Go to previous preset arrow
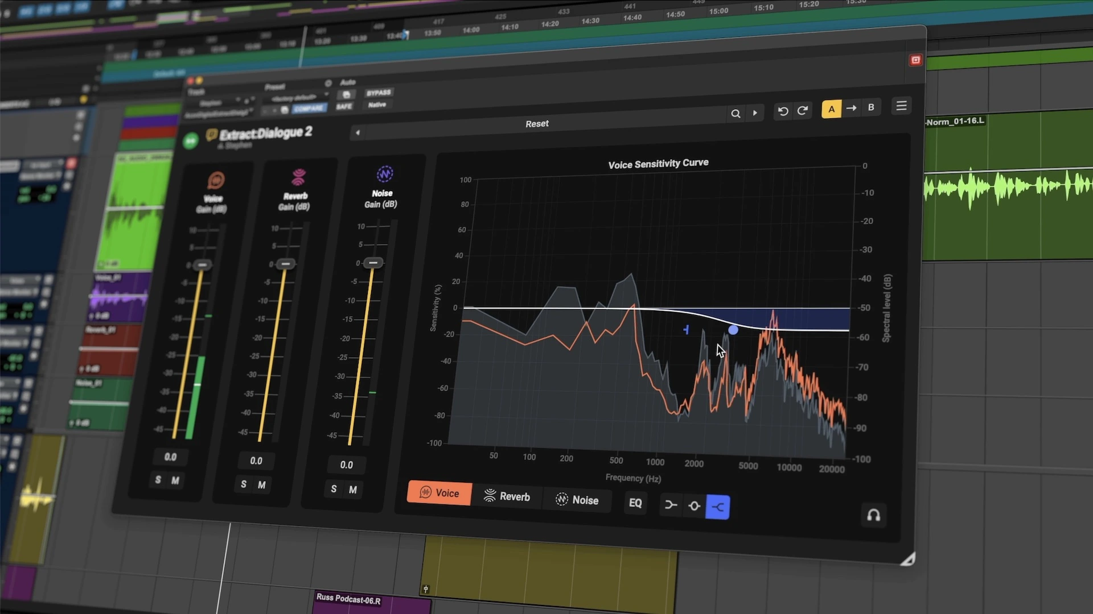The image size is (1093, 614). point(358,132)
